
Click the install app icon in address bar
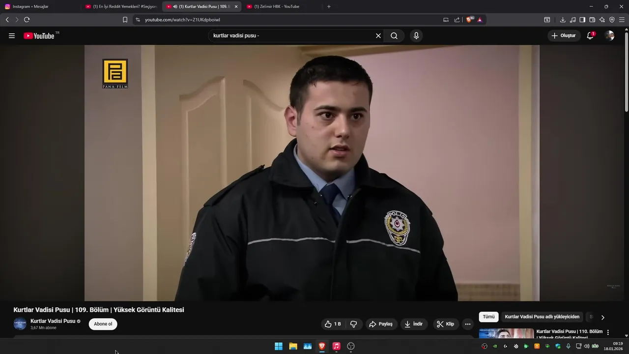(x=446, y=20)
